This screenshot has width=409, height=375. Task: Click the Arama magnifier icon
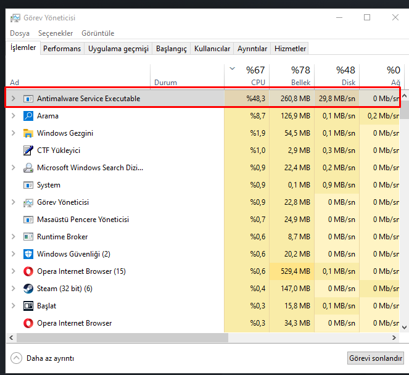point(28,116)
